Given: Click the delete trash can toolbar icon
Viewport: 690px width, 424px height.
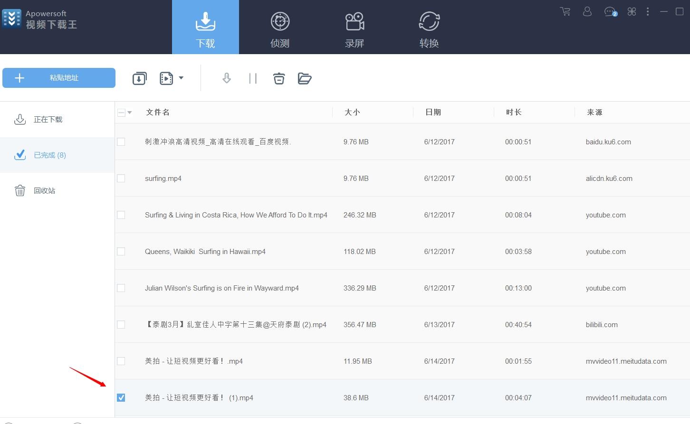Looking at the screenshot, I should point(279,78).
